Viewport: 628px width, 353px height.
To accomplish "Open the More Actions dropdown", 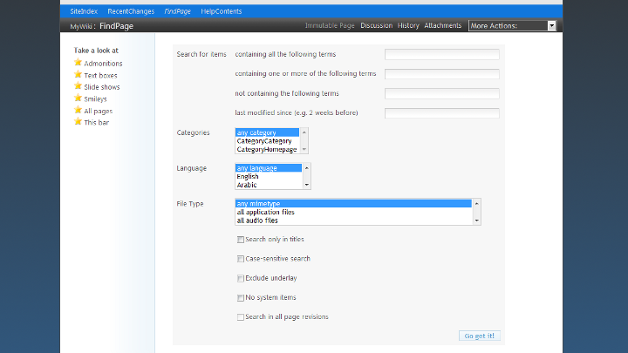I will coord(512,26).
